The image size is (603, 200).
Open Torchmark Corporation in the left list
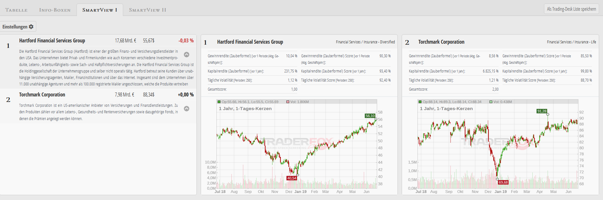[42, 94]
